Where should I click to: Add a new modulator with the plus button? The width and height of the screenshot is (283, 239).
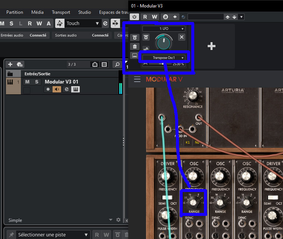(211, 46)
